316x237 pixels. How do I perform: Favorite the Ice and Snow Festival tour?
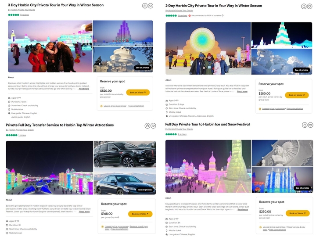coord(311,125)
